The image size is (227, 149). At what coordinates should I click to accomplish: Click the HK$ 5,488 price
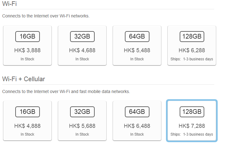pyautogui.click(x=137, y=50)
